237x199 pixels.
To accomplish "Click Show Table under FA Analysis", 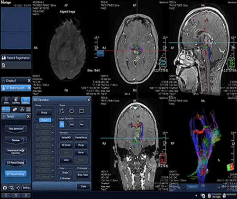I will (x=82, y=175).
